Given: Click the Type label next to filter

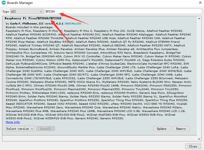Looking at the screenshot, I should click(5, 11).
